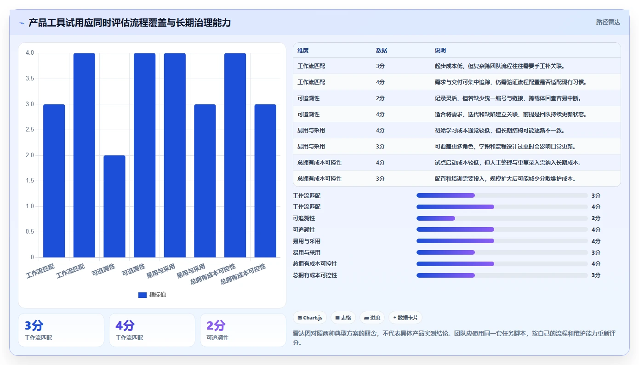Click the description starting 需求与交付可集中追踪
The width and height of the screenshot is (639, 365).
tap(510, 82)
